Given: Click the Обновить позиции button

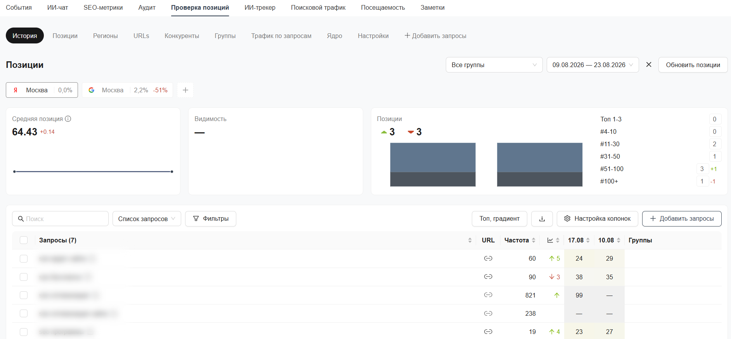Looking at the screenshot, I should coord(693,65).
